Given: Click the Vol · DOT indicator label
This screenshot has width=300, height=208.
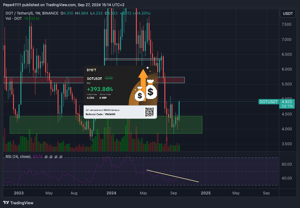Looking at the screenshot, I should [14, 19].
